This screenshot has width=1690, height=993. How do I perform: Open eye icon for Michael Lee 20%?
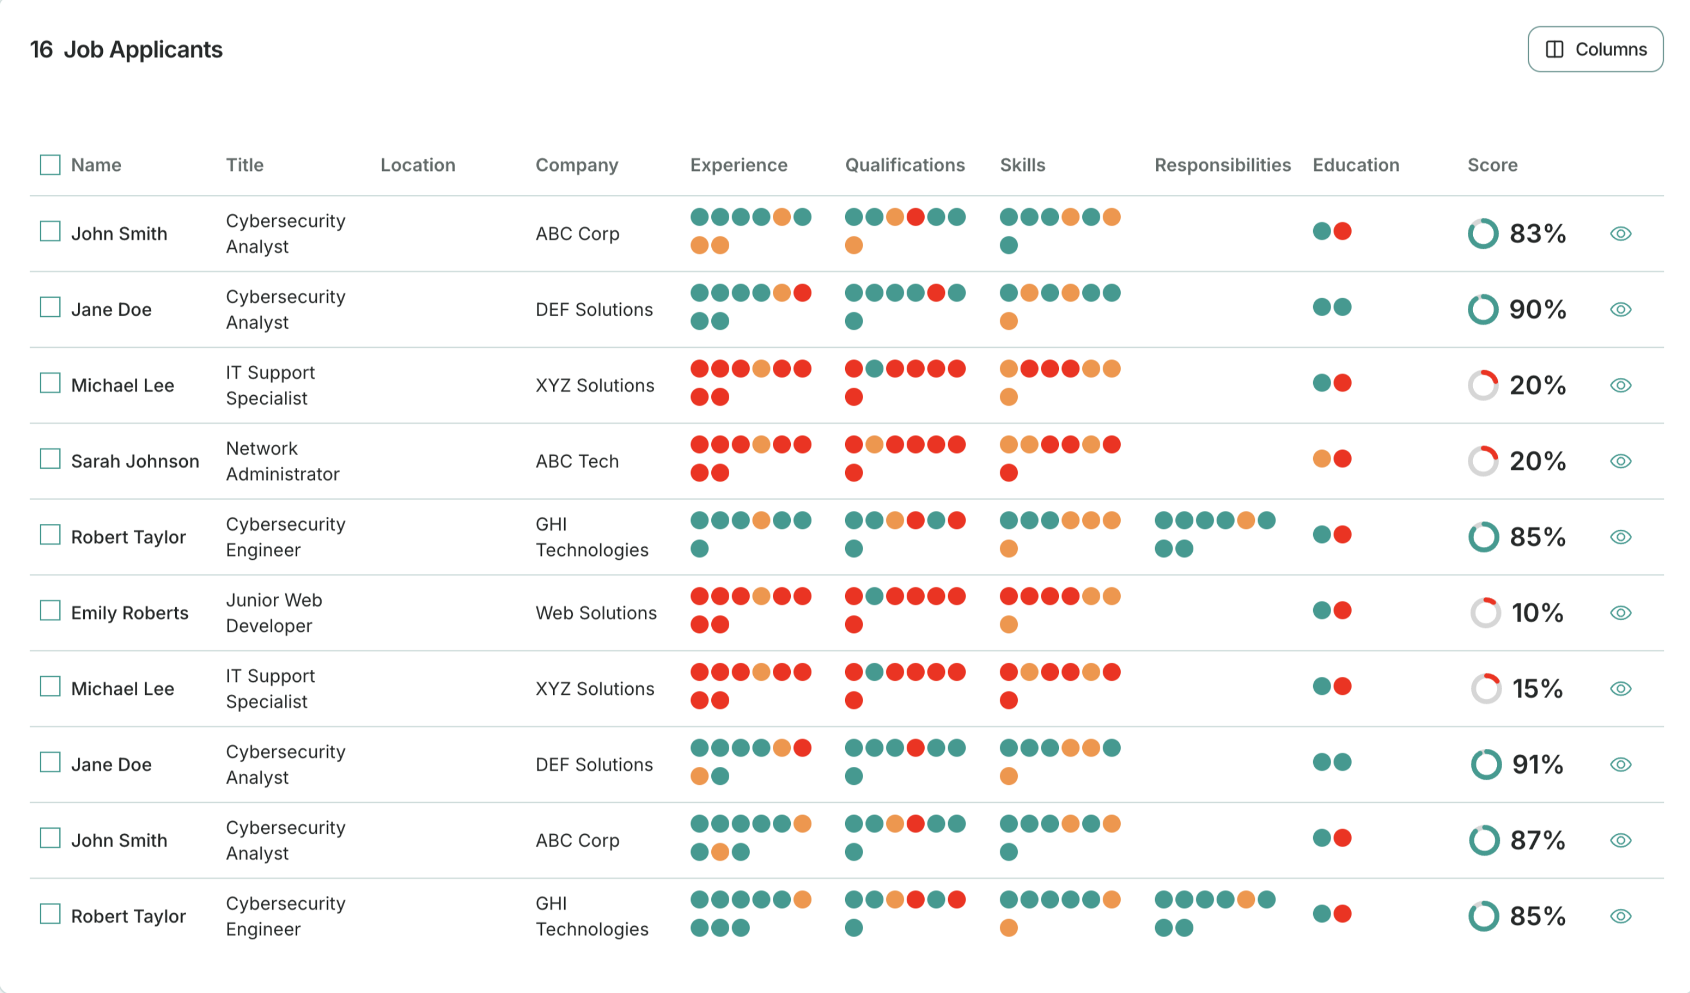pyautogui.click(x=1620, y=385)
